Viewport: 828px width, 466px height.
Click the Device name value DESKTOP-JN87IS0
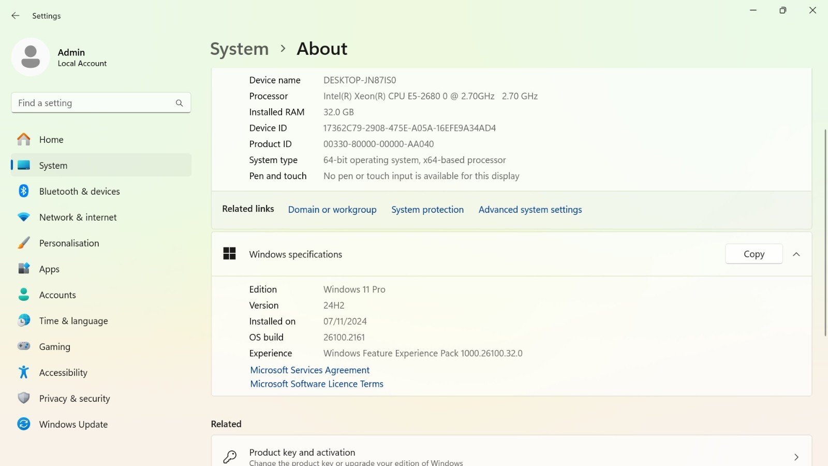(360, 80)
